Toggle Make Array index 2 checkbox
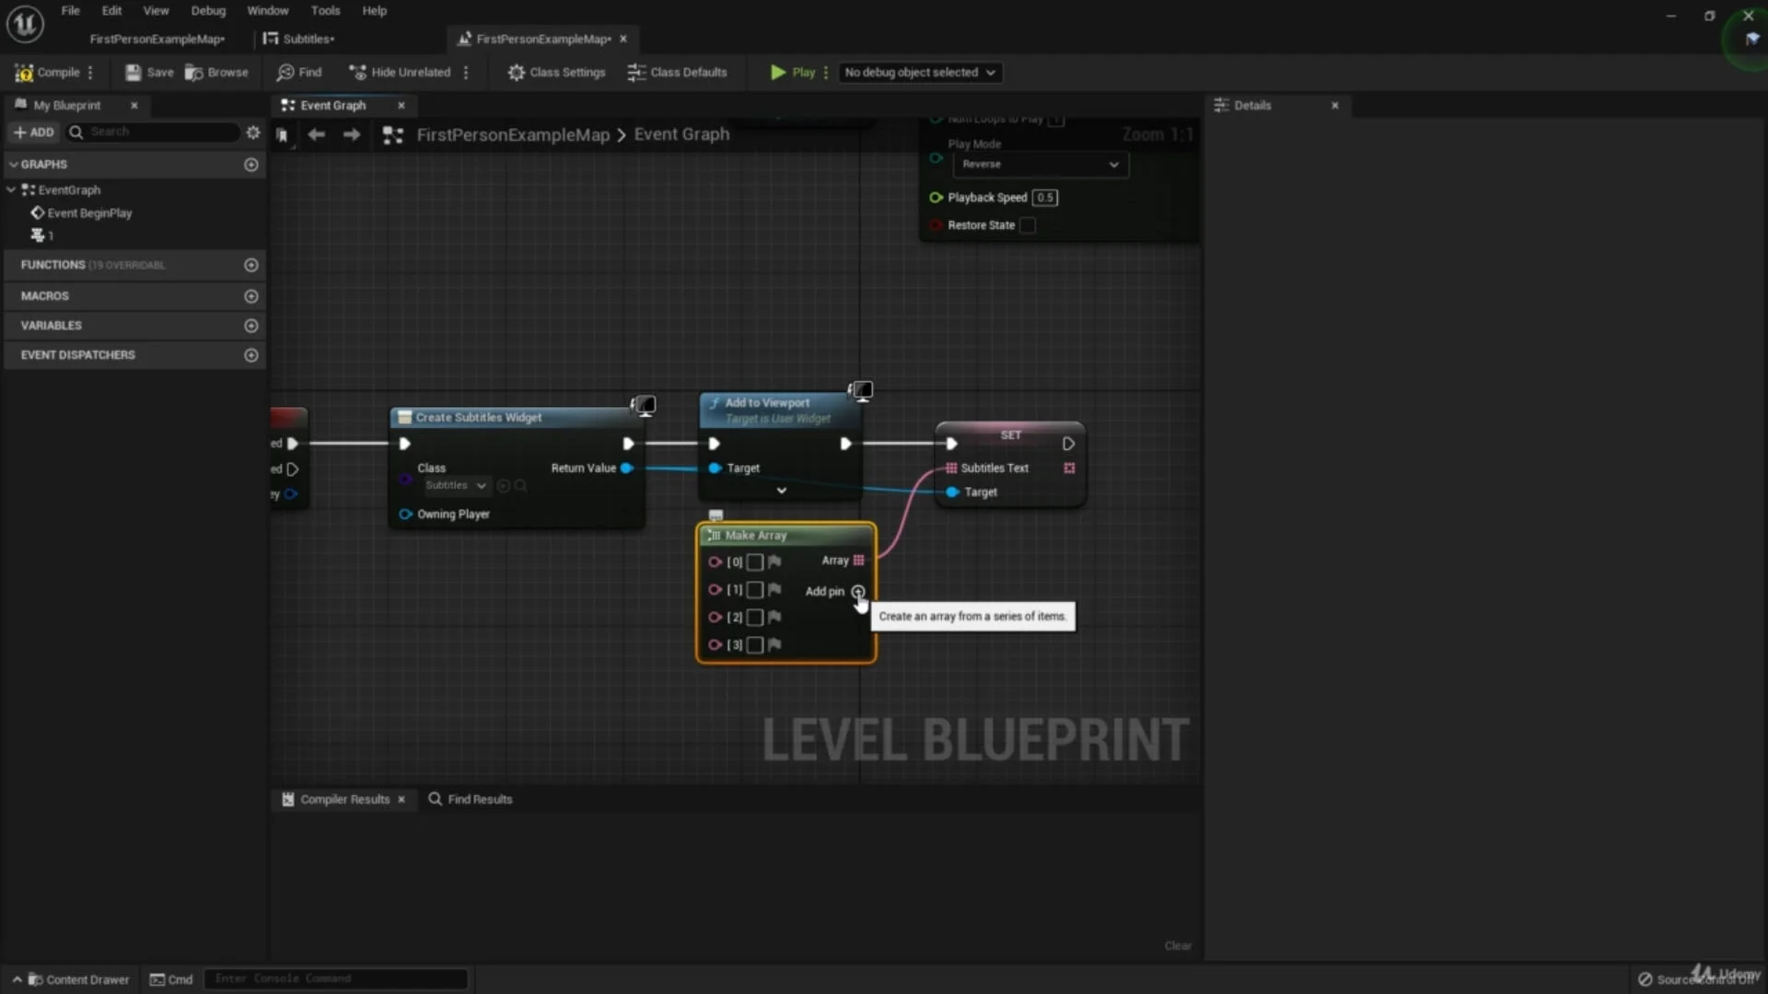The image size is (1768, 994). [x=755, y=618]
